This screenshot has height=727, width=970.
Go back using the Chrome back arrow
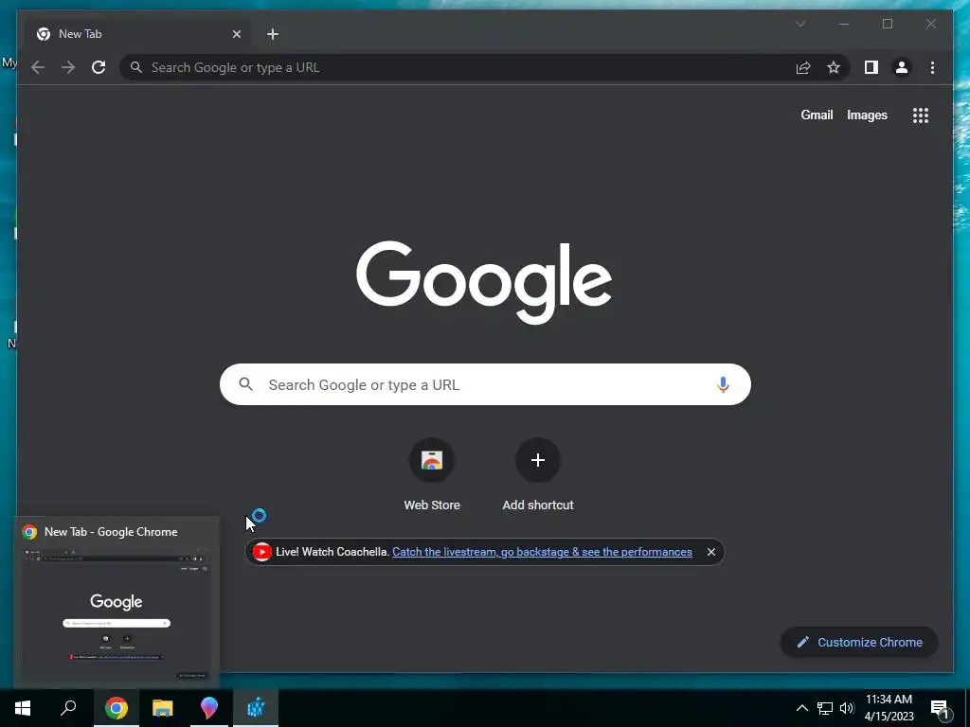coord(38,67)
